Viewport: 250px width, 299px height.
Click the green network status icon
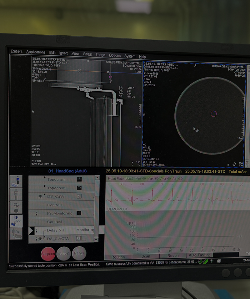(x=205, y=261)
